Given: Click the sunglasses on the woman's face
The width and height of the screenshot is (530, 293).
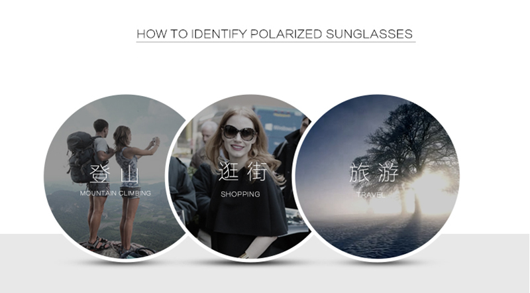Looking at the screenshot, I should tap(238, 133).
